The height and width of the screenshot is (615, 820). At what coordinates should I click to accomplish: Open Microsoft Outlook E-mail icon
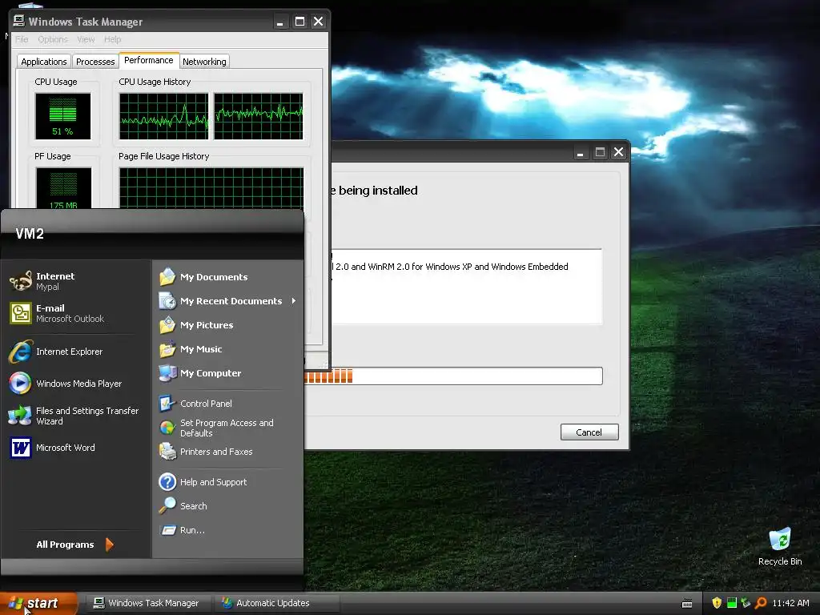(x=21, y=313)
